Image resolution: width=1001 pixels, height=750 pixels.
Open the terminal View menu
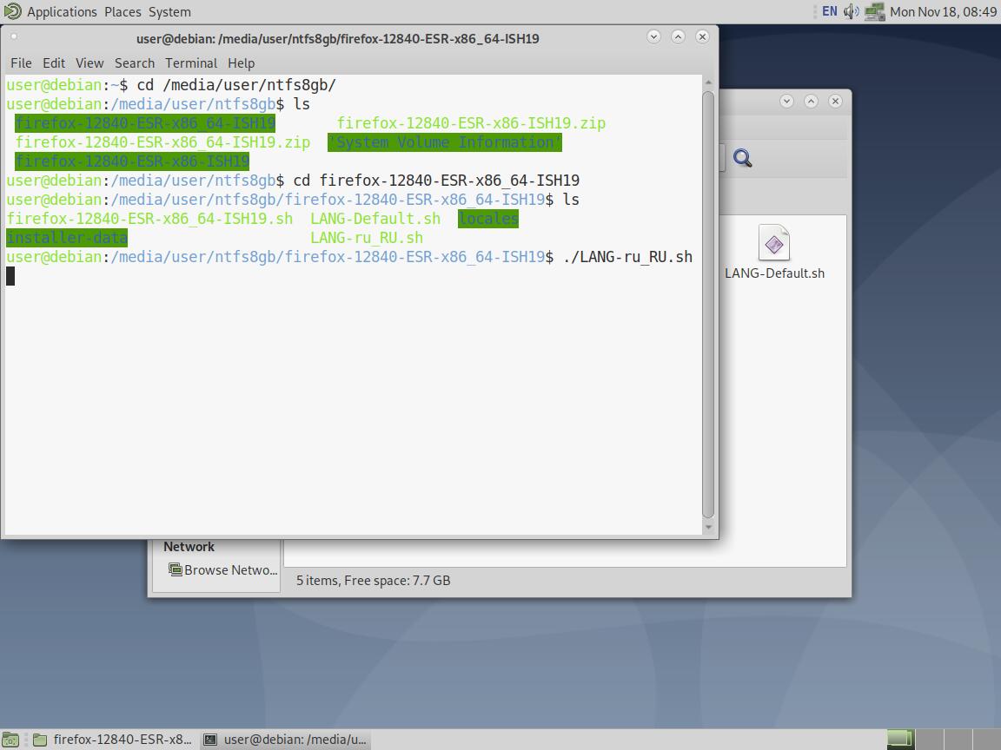click(89, 62)
